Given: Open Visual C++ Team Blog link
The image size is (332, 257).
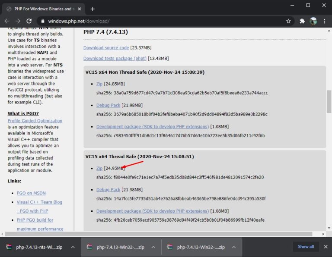Looking at the screenshot, I should (39, 207).
